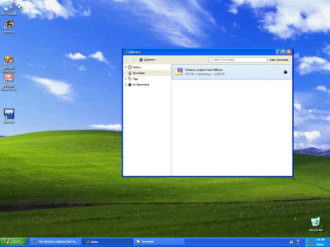Close the Library window
The height and width of the screenshot is (247, 330).
[289, 52]
